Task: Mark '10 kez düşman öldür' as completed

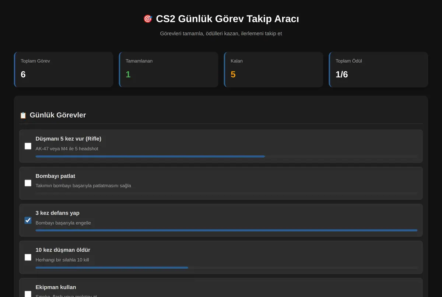Action: click(x=28, y=257)
